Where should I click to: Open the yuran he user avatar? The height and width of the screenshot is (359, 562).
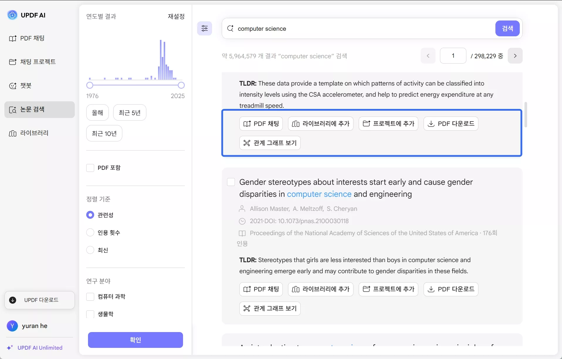tap(12, 326)
